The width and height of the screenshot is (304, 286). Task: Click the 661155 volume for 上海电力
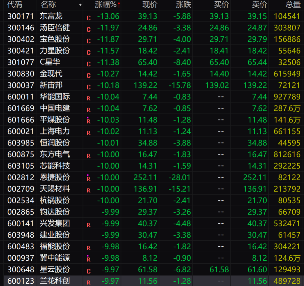[287, 131]
